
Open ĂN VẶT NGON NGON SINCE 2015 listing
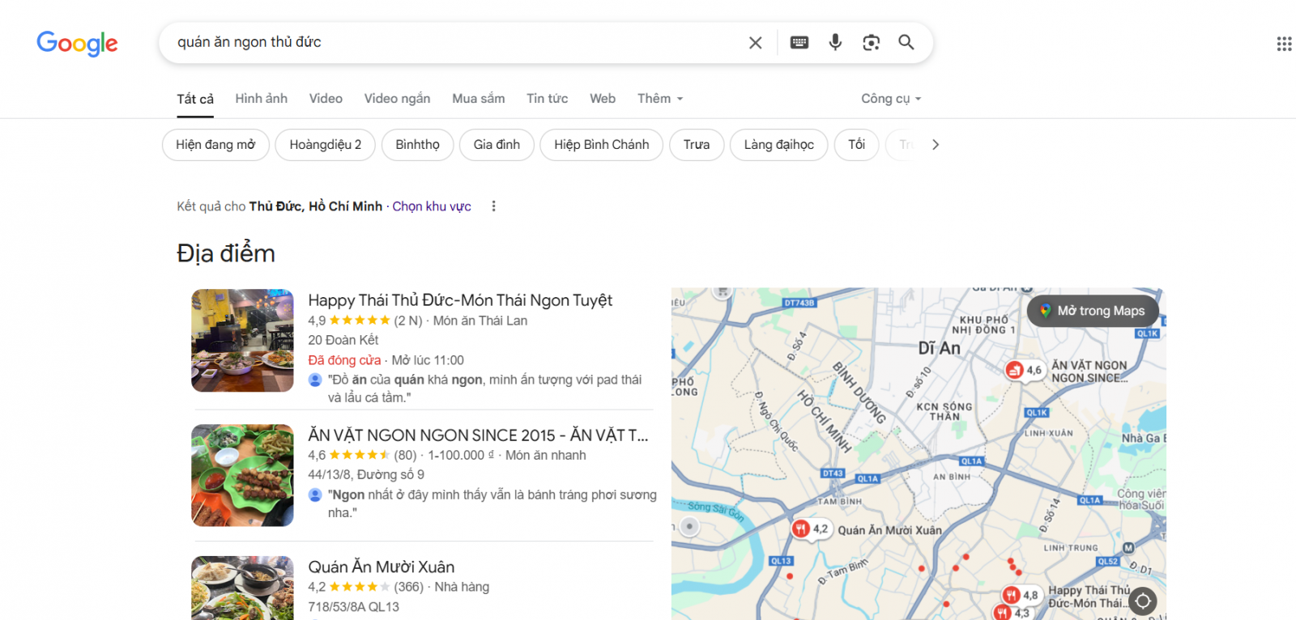[x=478, y=435]
